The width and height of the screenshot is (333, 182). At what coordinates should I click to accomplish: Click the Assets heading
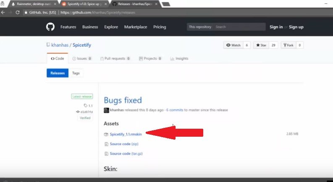(x=111, y=123)
